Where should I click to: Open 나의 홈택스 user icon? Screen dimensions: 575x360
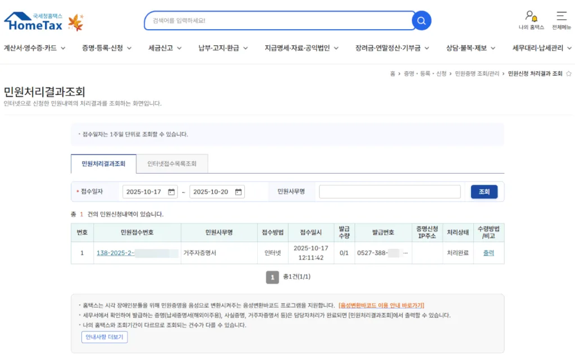531,16
